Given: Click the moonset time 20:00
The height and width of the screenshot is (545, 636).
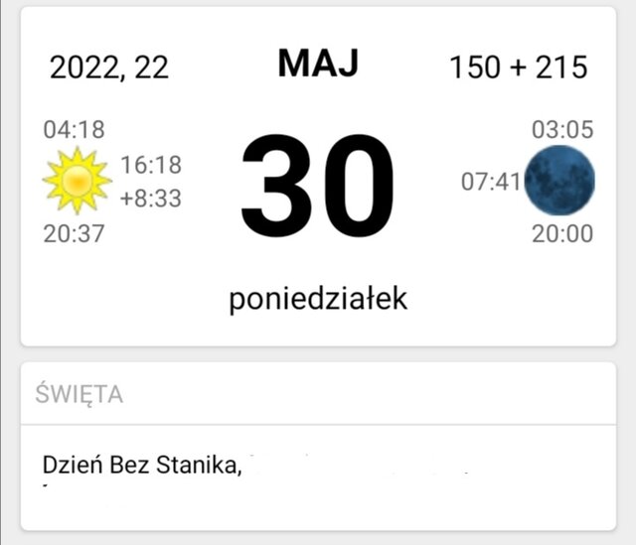Looking at the screenshot, I should (x=561, y=233).
